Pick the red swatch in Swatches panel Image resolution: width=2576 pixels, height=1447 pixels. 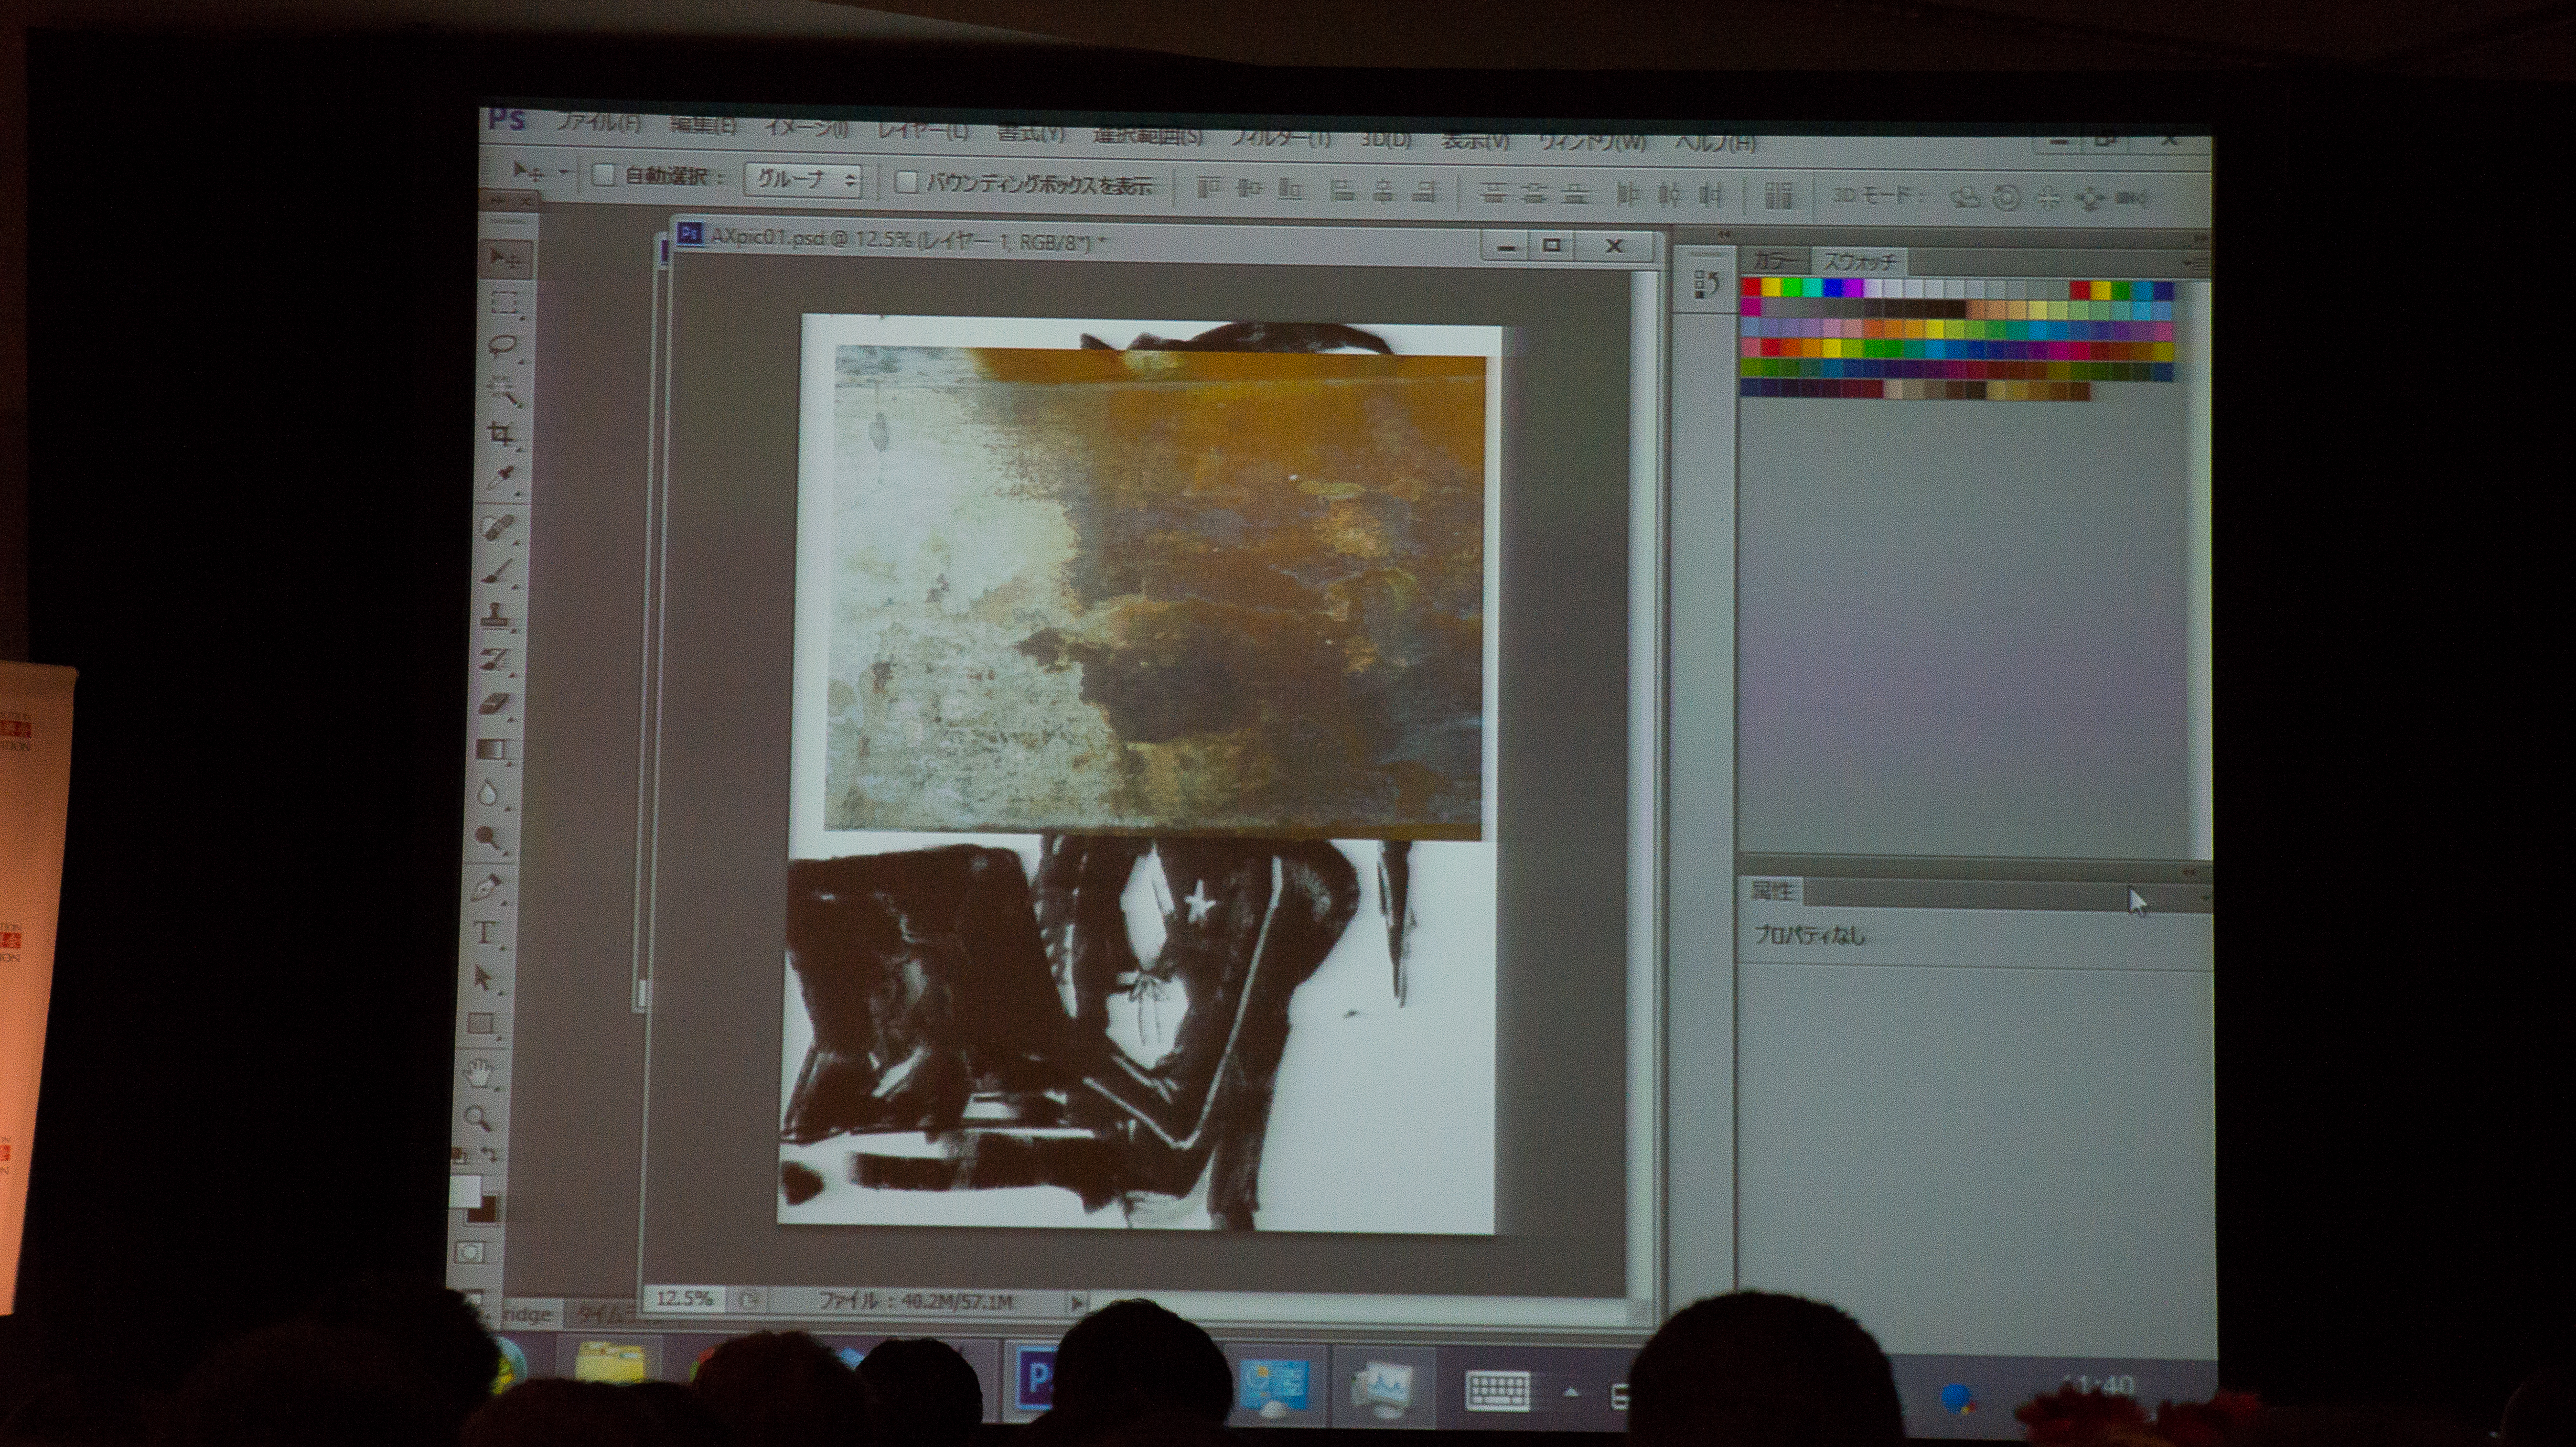pyautogui.click(x=1751, y=288)
